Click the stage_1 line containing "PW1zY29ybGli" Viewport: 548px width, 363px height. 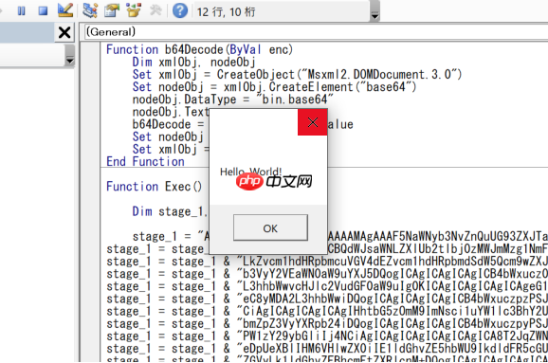327,336
